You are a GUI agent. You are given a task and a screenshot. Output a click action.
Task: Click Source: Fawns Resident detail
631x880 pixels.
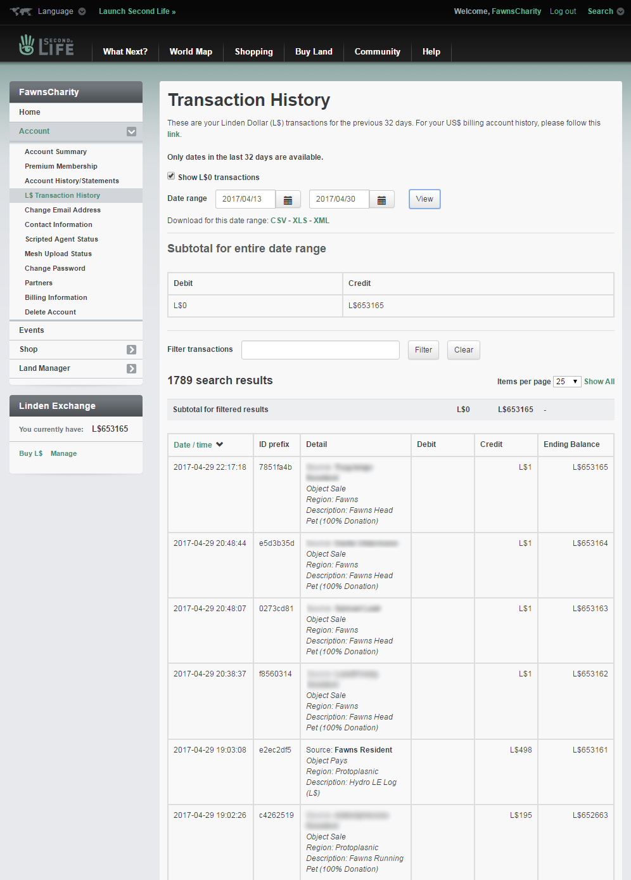point(349,750)
